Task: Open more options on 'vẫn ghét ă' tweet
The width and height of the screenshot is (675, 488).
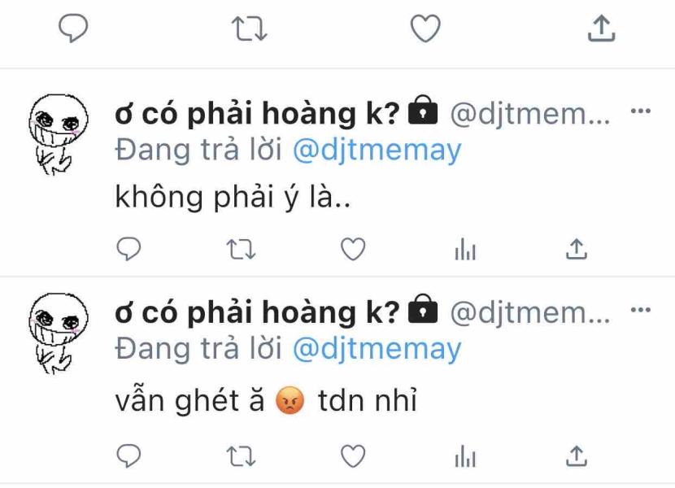Action: click(x=641, y=310)
